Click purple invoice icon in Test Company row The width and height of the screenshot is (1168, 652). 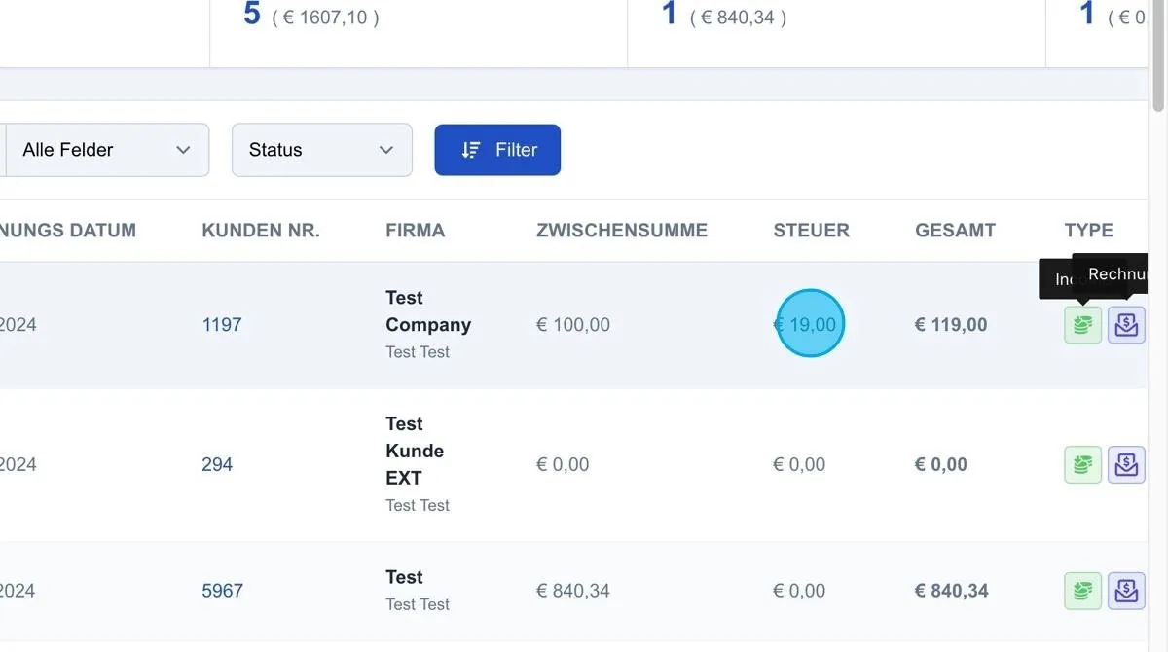tap(1126, 325)
